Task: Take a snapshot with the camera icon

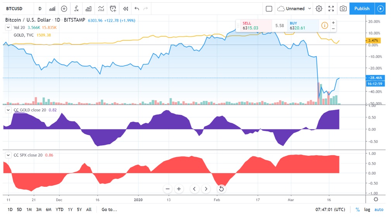Action: point(343,9)
